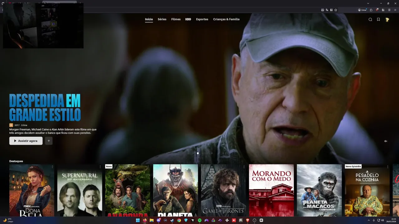The height and width of the screenshot is (224, 399).
Task: Open the Séries tab
Action: tap(162, 19)
